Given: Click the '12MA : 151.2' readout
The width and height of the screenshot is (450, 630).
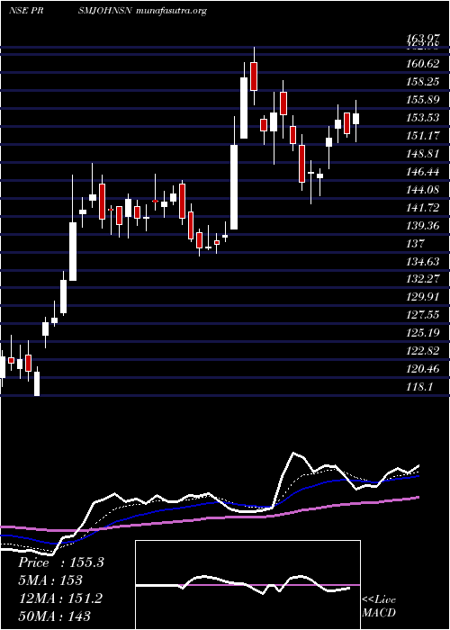Looking at the screenshot, I should tap(60, 598).
